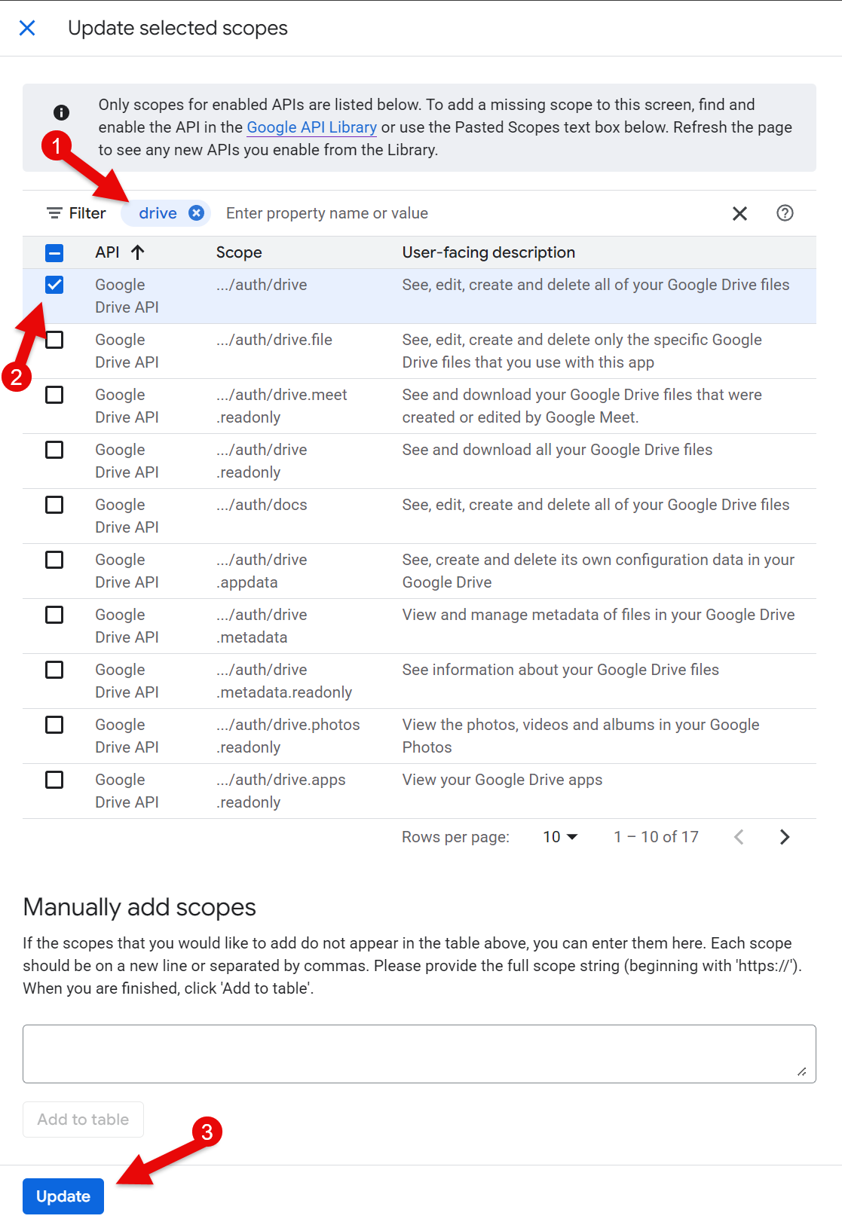Sort by API ascending arrow
The height and width of the screenshot is (1228, 842).
[137, 252]
